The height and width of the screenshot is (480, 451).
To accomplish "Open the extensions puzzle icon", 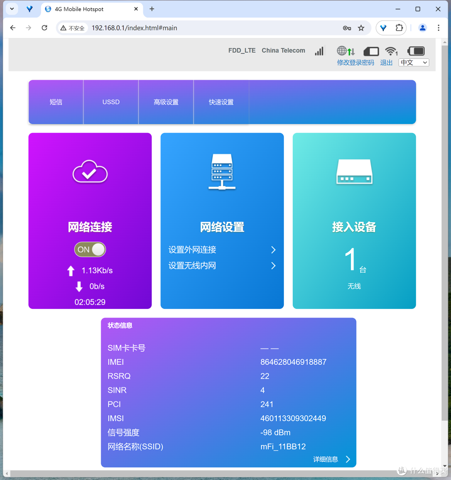I will [399, 28].
